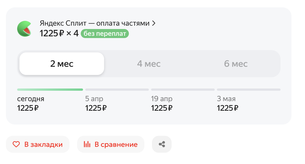
Task: Click the без переплат green badge
Action: [105, 34]
